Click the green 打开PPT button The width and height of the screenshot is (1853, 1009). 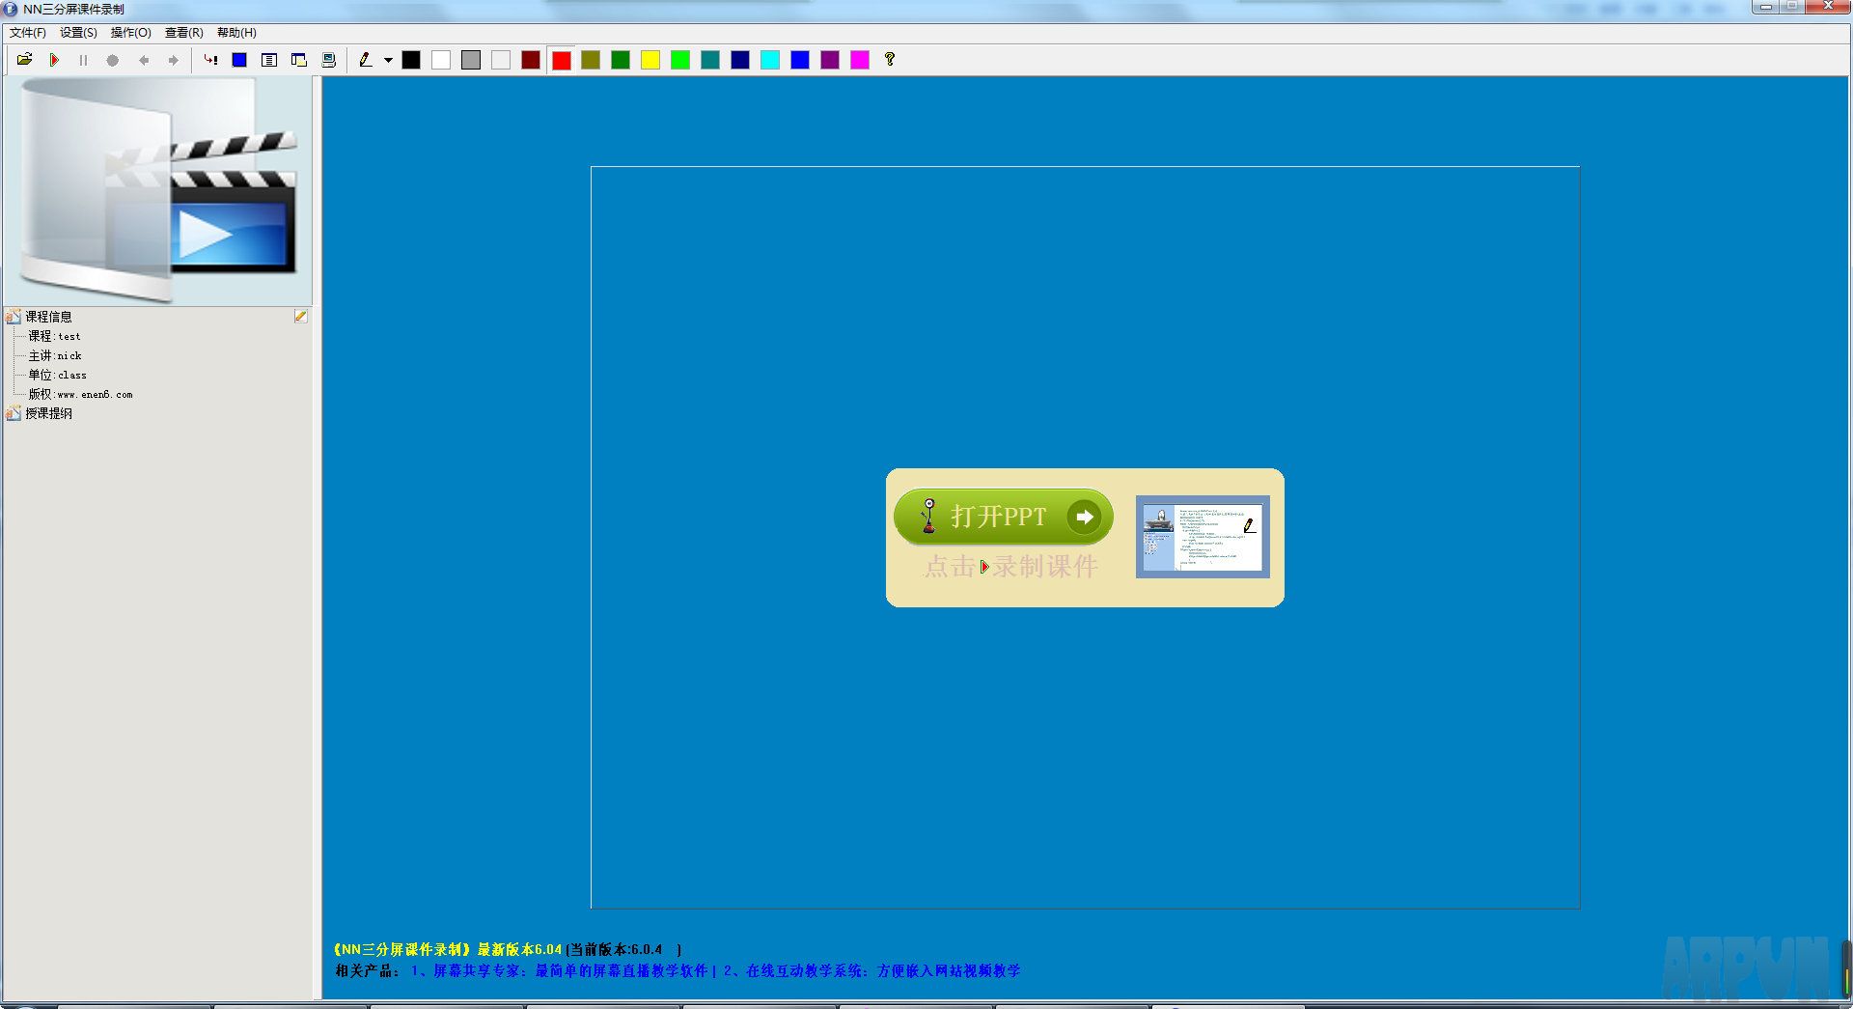(x=1004, y=517)
